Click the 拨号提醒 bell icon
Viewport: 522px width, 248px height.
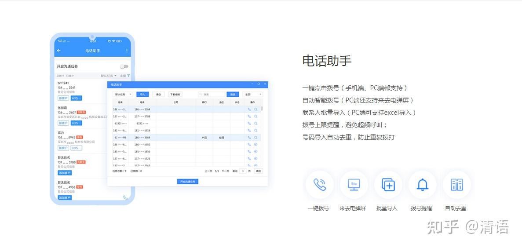(x=423, y=185)
